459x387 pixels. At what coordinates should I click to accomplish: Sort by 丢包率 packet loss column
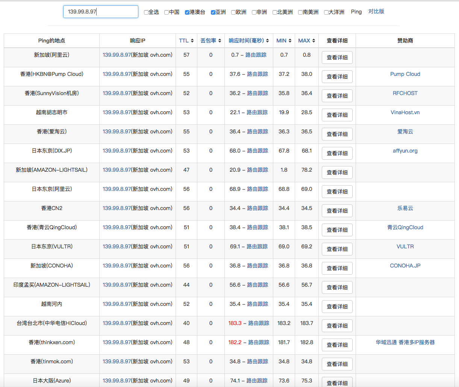pyautogui.click(x=211, y=41)
